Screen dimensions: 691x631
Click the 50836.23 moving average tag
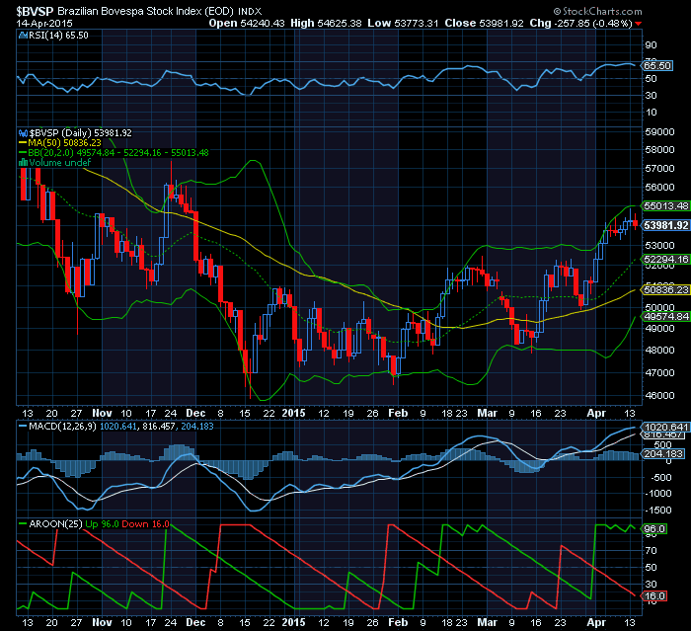pyautogui.click(x=666, y=289)
